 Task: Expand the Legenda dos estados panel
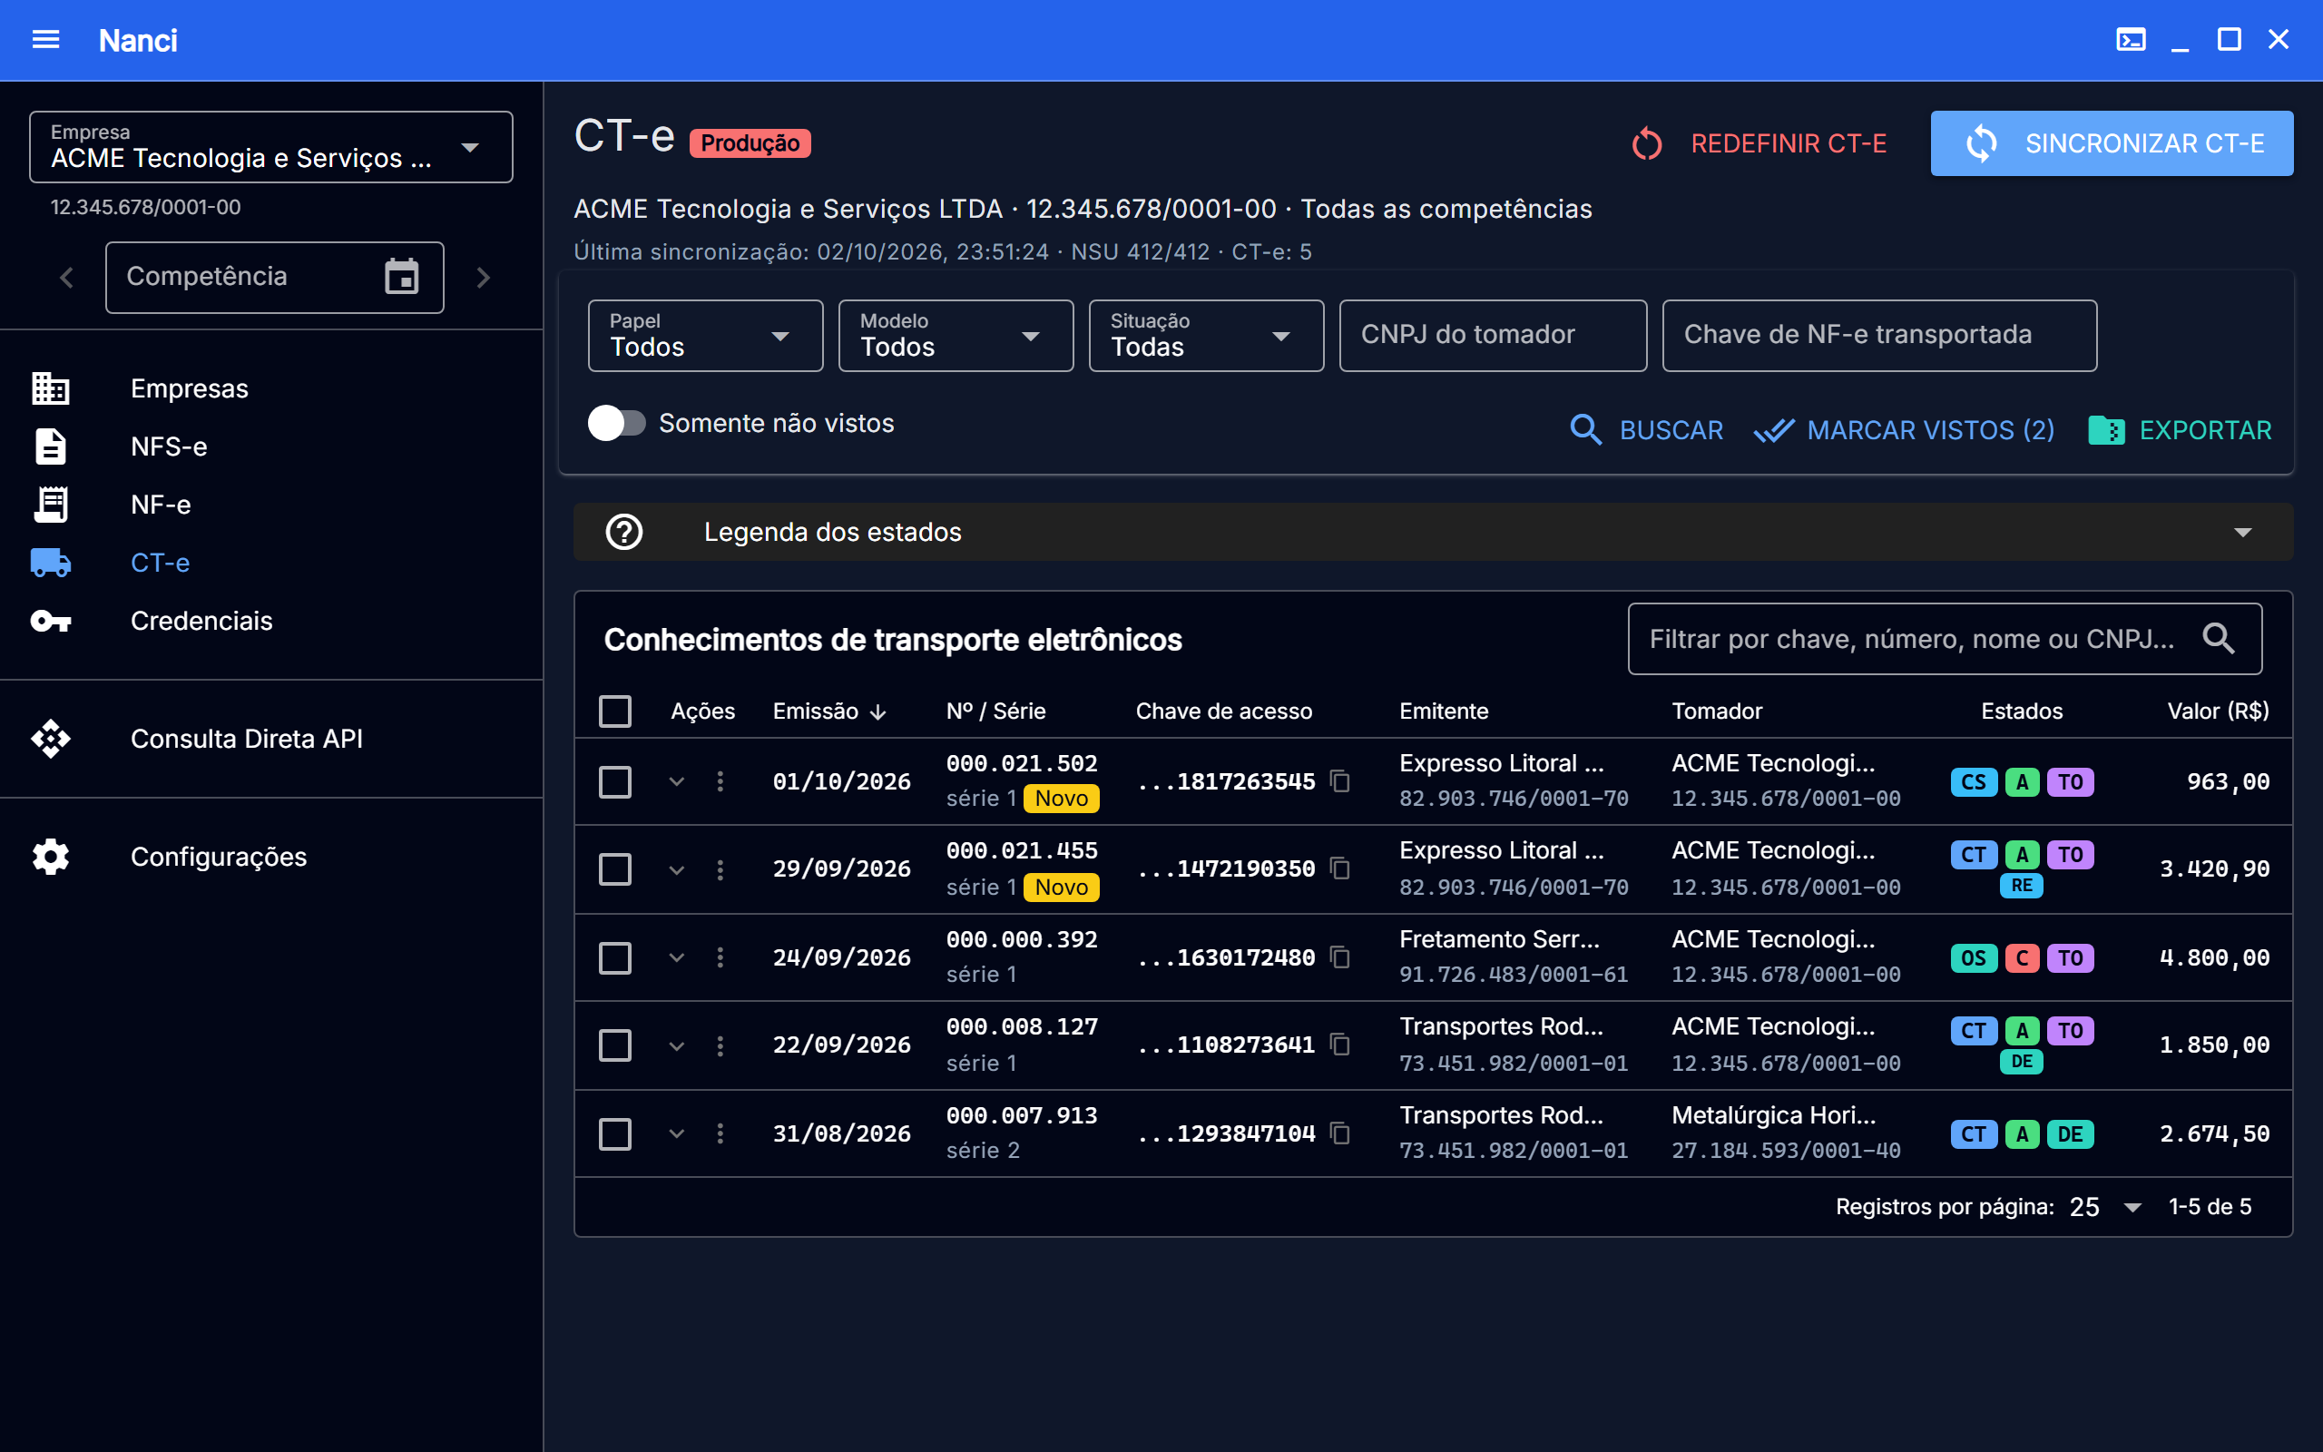(x=1433, y=532)
